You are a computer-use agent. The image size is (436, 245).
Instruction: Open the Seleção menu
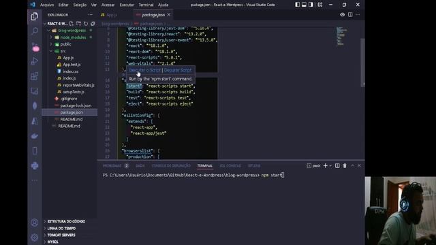click(x=80, y=5)
